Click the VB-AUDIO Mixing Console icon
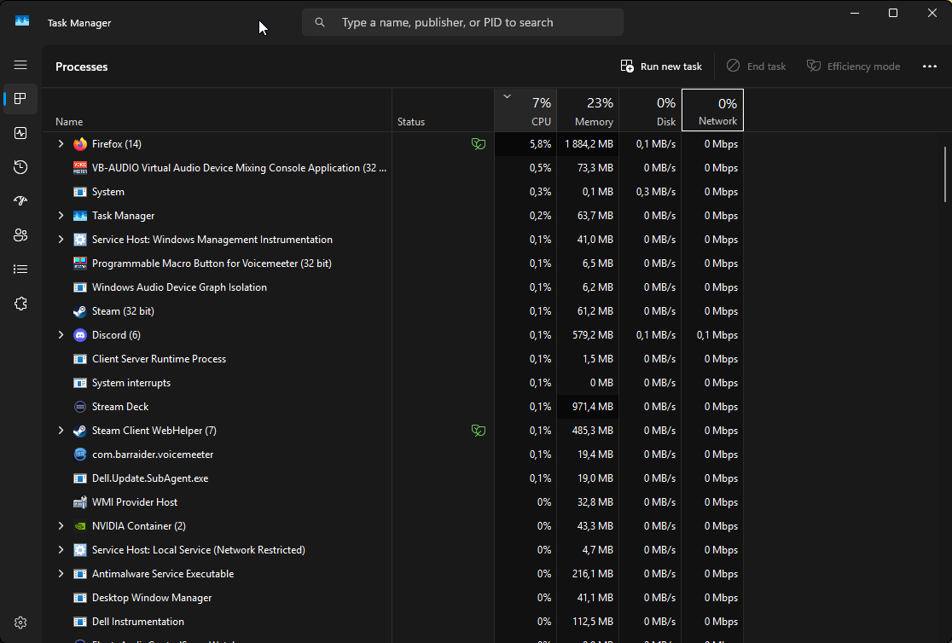The image size is (952, 643). (80, 168)
